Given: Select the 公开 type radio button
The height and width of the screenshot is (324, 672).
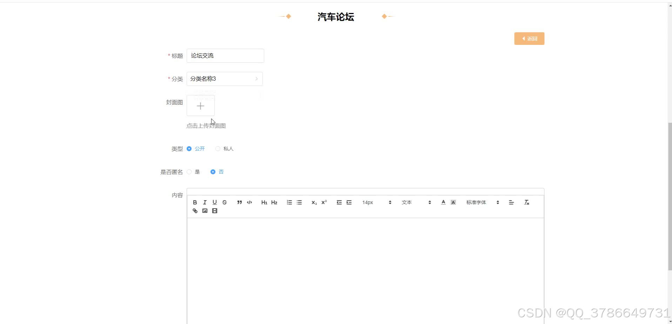Looking at the screenshot, I should click(189, 149).
